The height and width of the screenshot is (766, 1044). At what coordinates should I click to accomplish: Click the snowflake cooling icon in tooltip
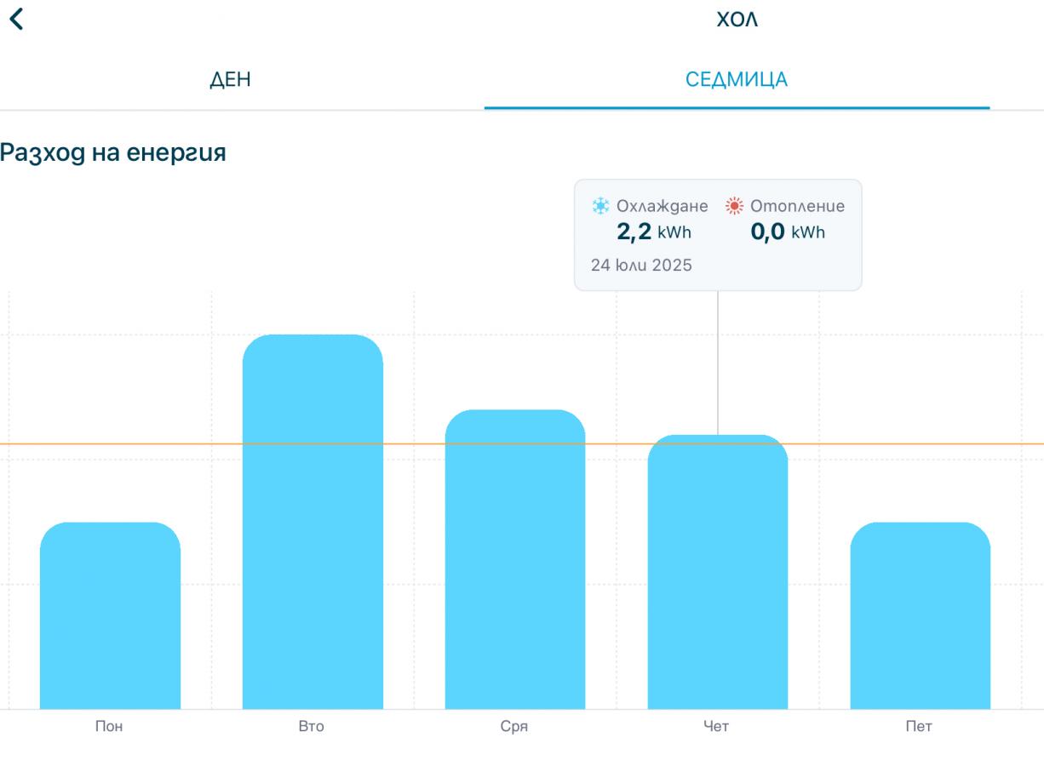[600, 206]
